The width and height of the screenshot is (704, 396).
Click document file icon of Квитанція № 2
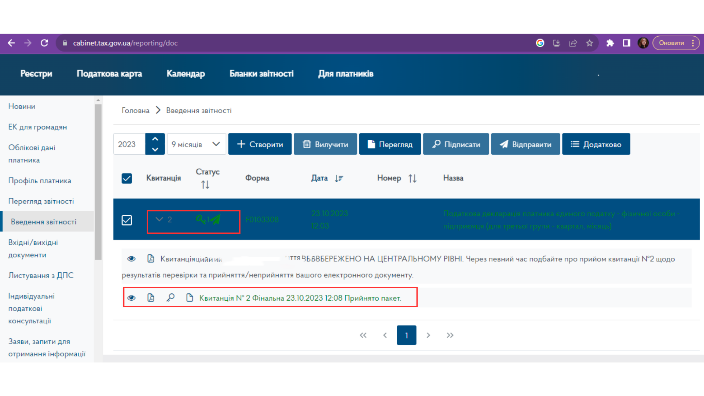(x=190, y=297)
